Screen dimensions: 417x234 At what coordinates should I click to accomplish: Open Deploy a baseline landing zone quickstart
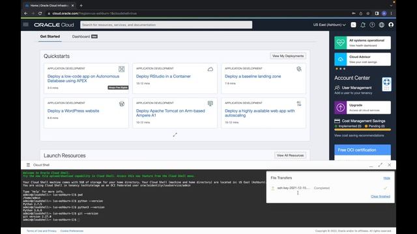[x=253, y=77]
